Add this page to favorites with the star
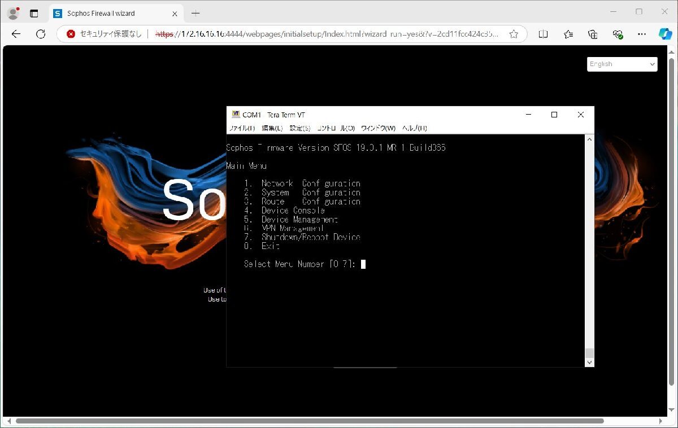The width and height of the screenshot is (678, 428). 514,34
